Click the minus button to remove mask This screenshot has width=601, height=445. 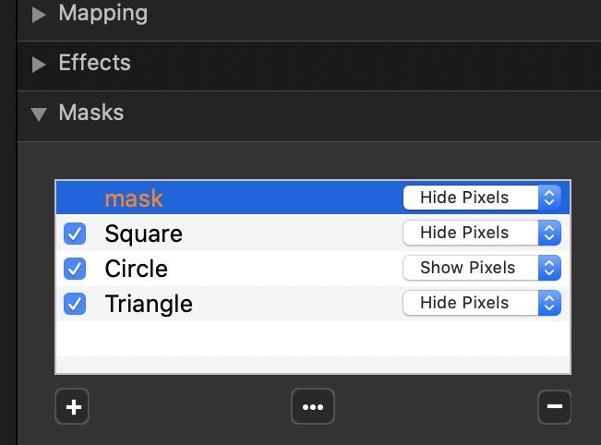554,406
